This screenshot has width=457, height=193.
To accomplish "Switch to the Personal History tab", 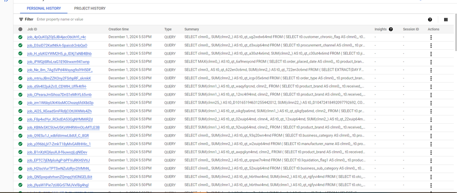I will pos(44,8).
